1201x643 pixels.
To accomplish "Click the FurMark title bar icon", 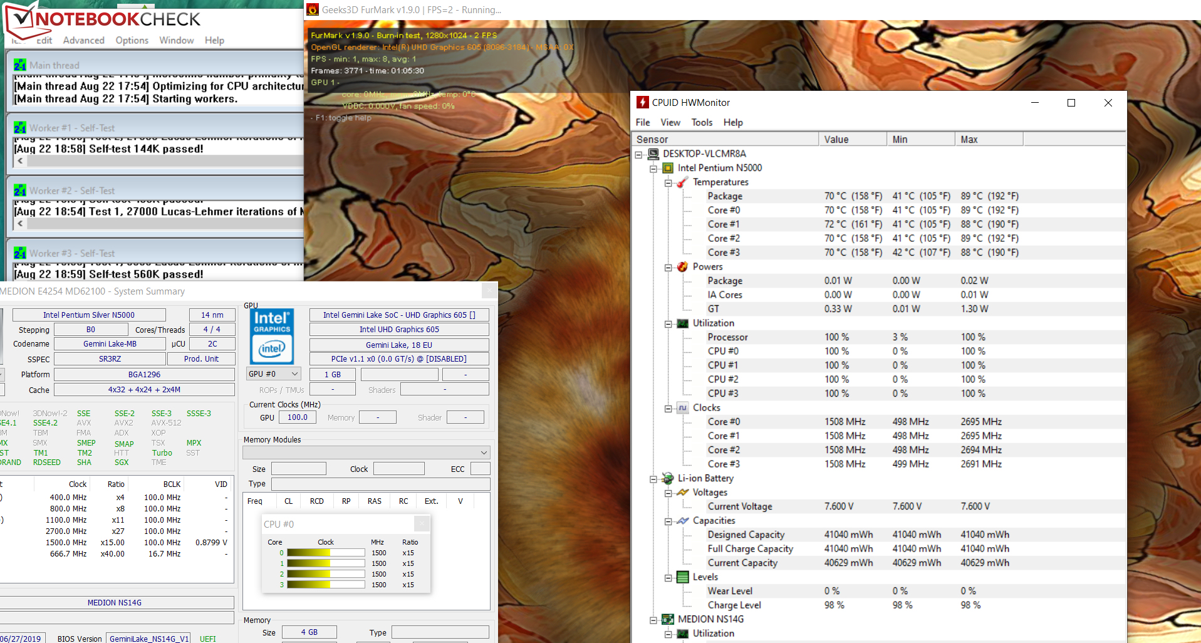I will click(312, 9).
